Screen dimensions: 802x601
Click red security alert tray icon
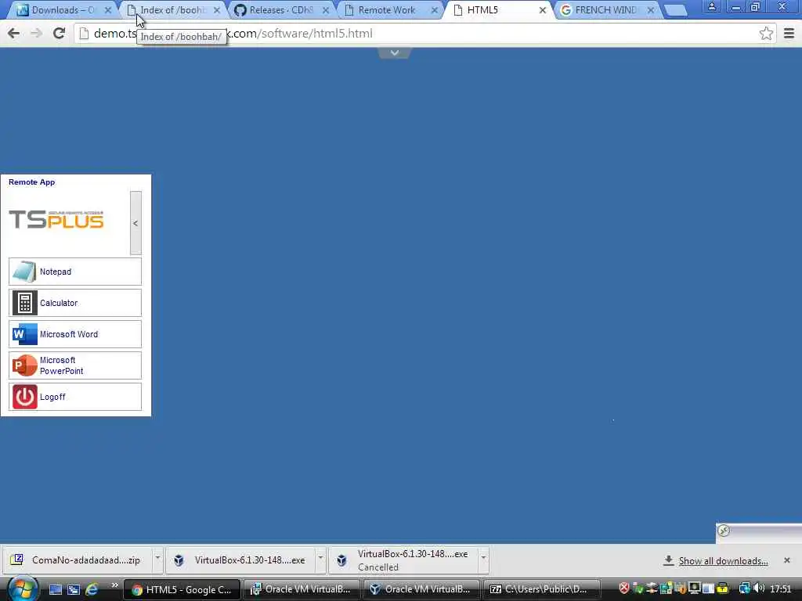(623, 588)
